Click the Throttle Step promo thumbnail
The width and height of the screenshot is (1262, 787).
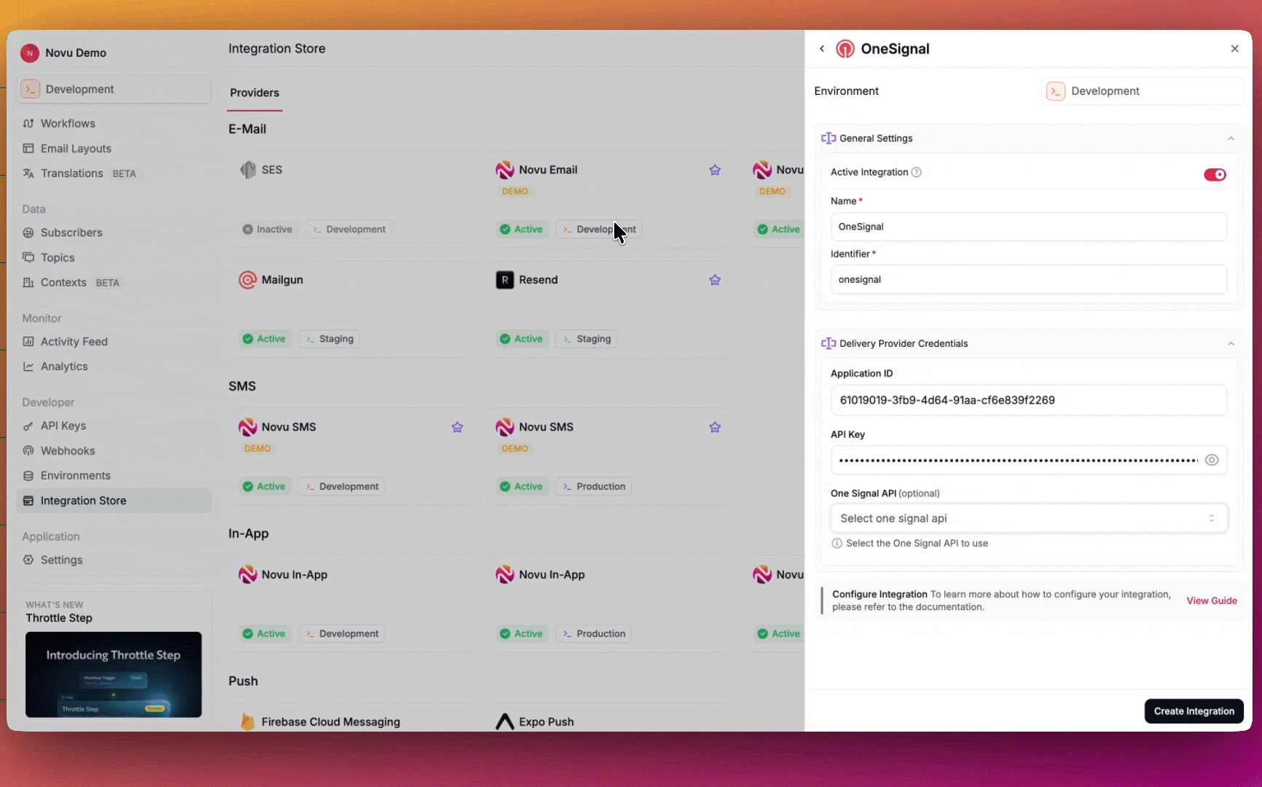coord(113,675)
